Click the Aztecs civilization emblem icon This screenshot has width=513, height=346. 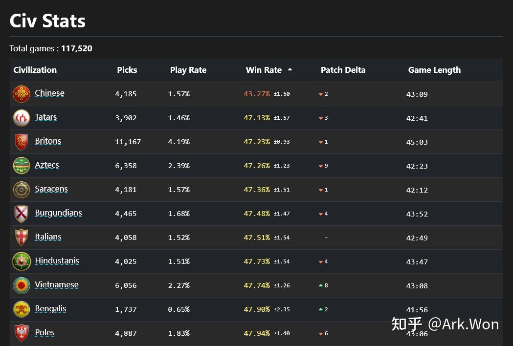22,166
